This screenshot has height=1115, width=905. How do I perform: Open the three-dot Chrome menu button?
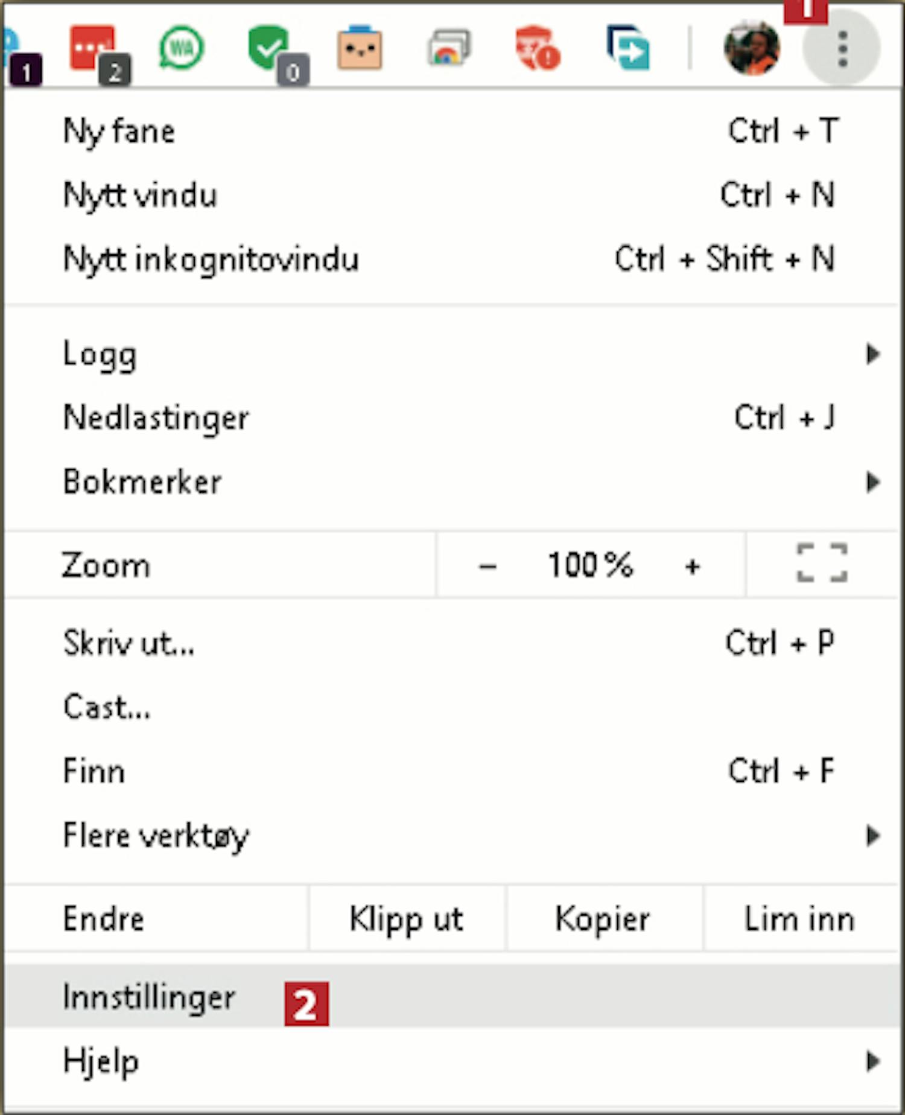coord(842,48)
